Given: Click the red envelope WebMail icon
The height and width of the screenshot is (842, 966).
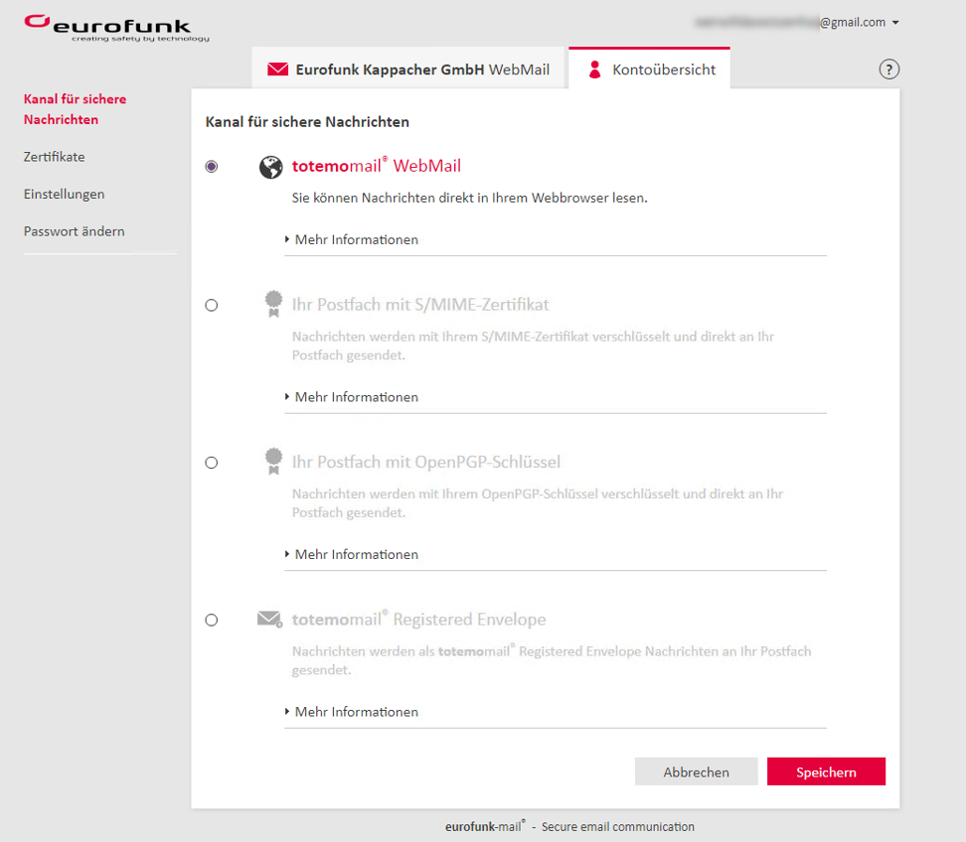Looking at the screenshot, I should click(x=278, y=69).
